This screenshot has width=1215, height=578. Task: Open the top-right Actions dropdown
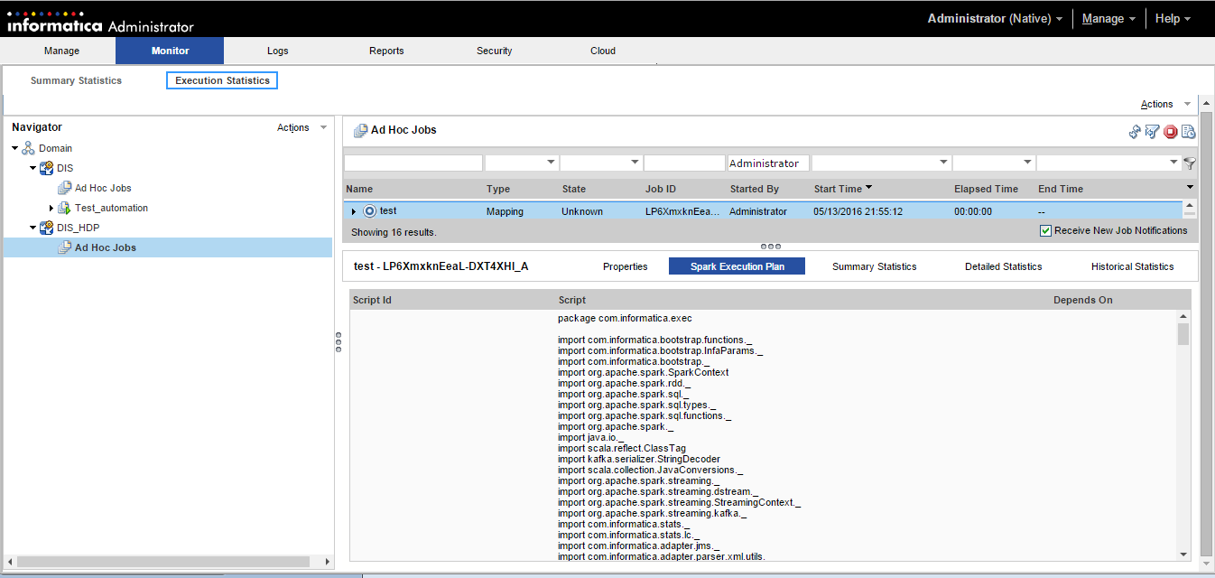coord(1166,104)
